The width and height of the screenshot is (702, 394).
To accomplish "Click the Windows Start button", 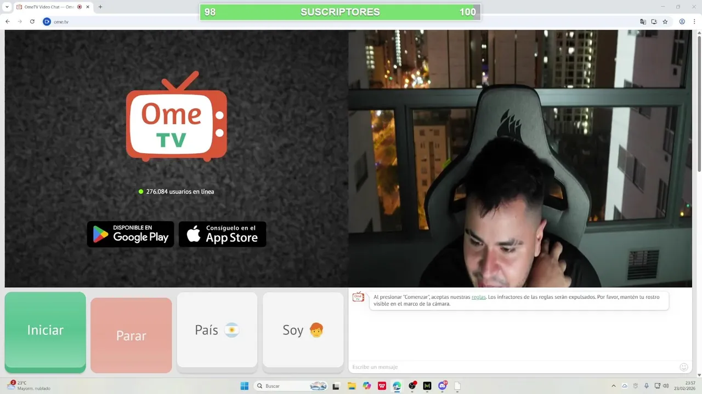I will click(245, 386).
